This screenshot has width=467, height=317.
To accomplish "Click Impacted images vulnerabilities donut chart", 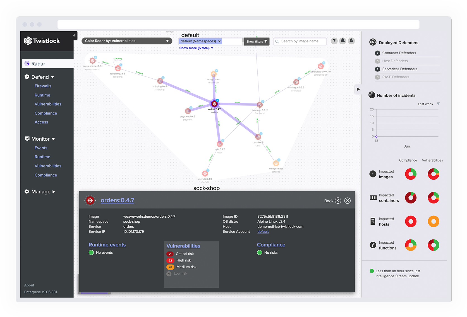I will [434, 174].
